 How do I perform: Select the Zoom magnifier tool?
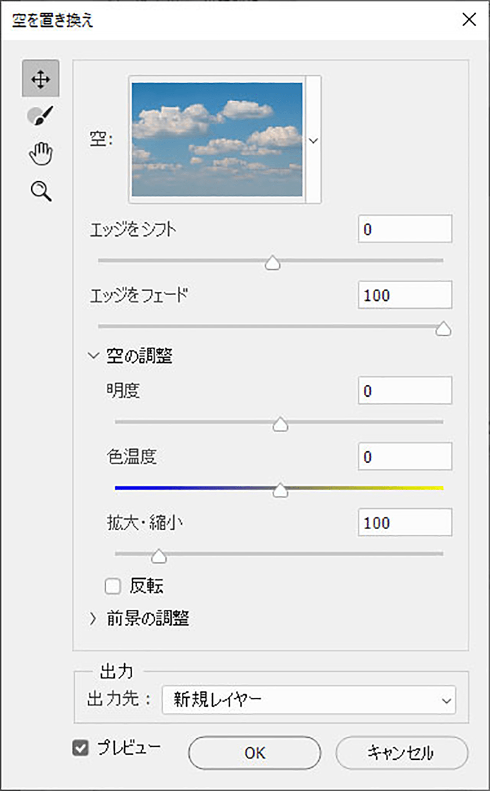tap(41, 191)
